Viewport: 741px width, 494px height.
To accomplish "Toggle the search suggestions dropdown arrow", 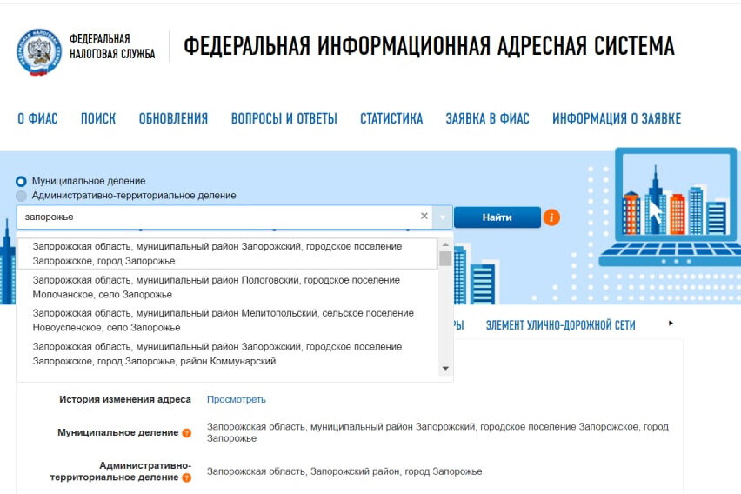I will pos(443,217).
